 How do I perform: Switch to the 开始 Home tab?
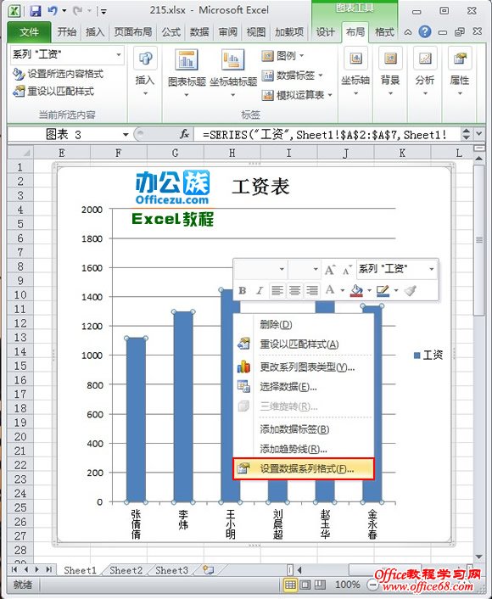66,32
